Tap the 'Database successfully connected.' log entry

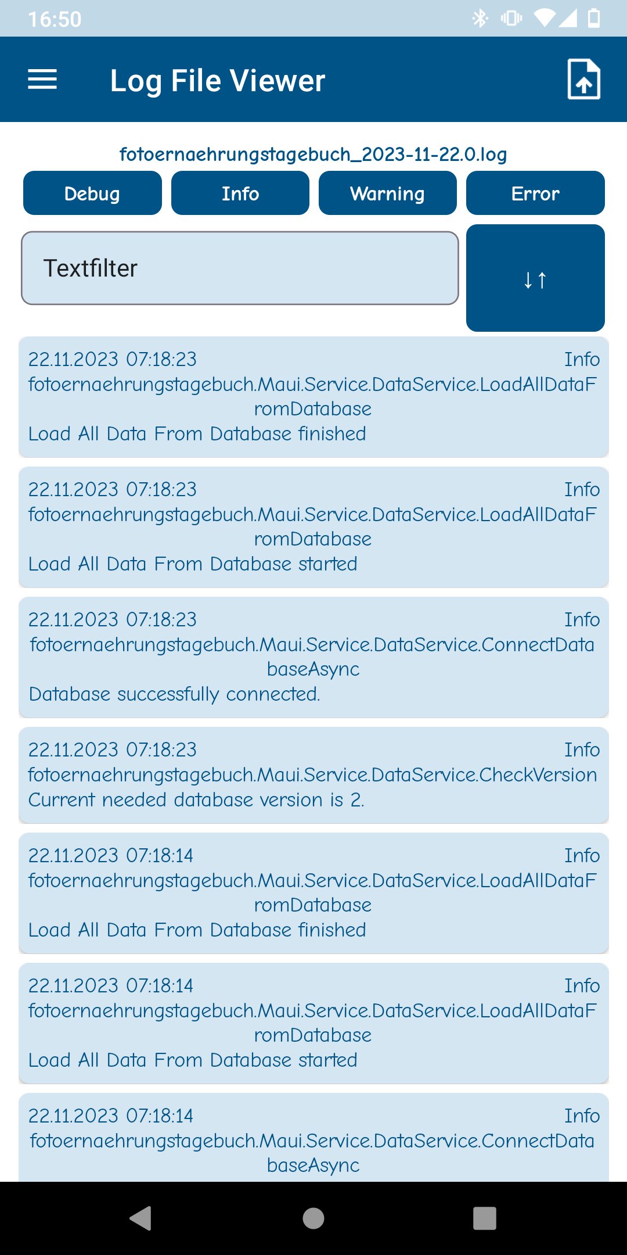[313, 657]
